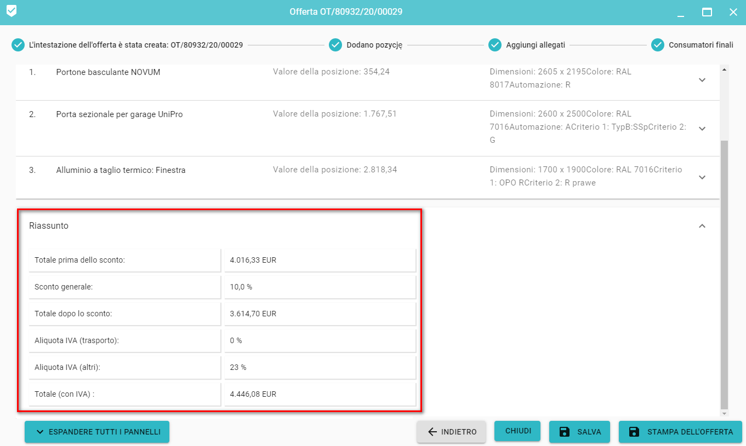Click the Sconto generale value field
The width and height of the screenshot is (746, 446).
(320, 287)
